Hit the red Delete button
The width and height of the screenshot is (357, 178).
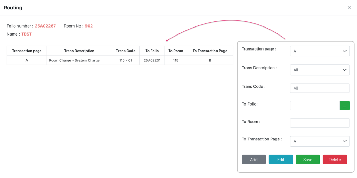coord(335,160)
